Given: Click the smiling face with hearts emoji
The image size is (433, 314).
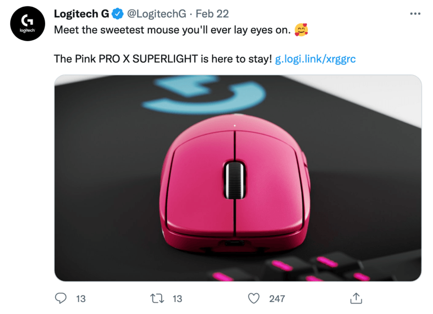Looking at the screenshot, I should (301, 31).
